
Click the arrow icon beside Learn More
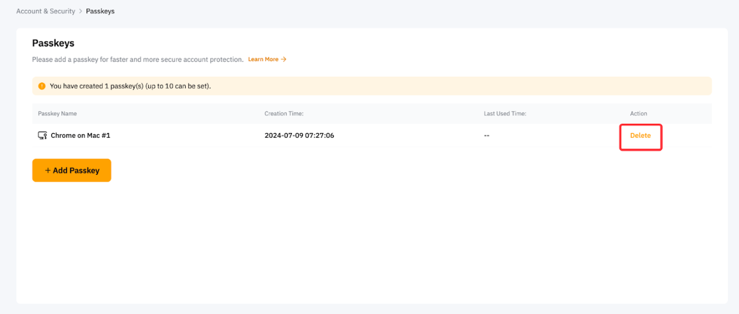[x=284, y=59]
